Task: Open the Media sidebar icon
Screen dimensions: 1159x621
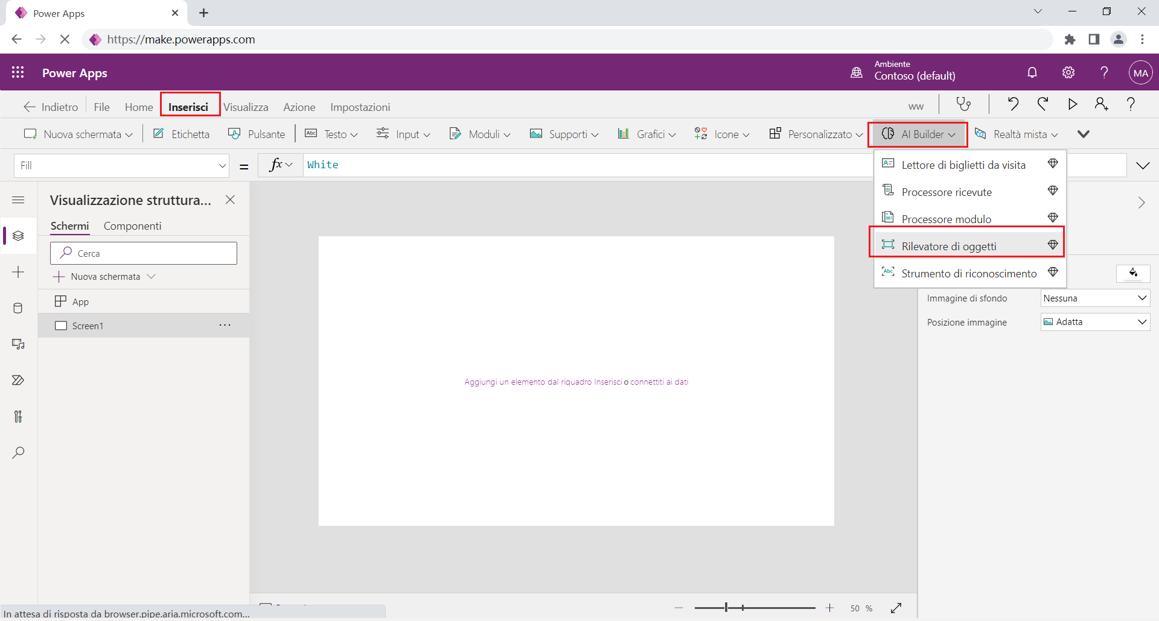Action: click(x=18, y=344)
